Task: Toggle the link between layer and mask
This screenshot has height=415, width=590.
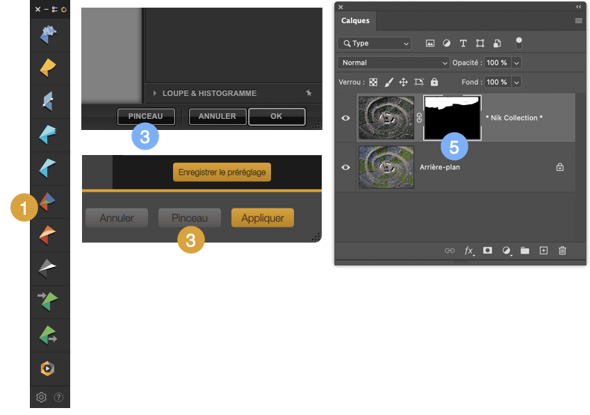Action: [419, 118]
